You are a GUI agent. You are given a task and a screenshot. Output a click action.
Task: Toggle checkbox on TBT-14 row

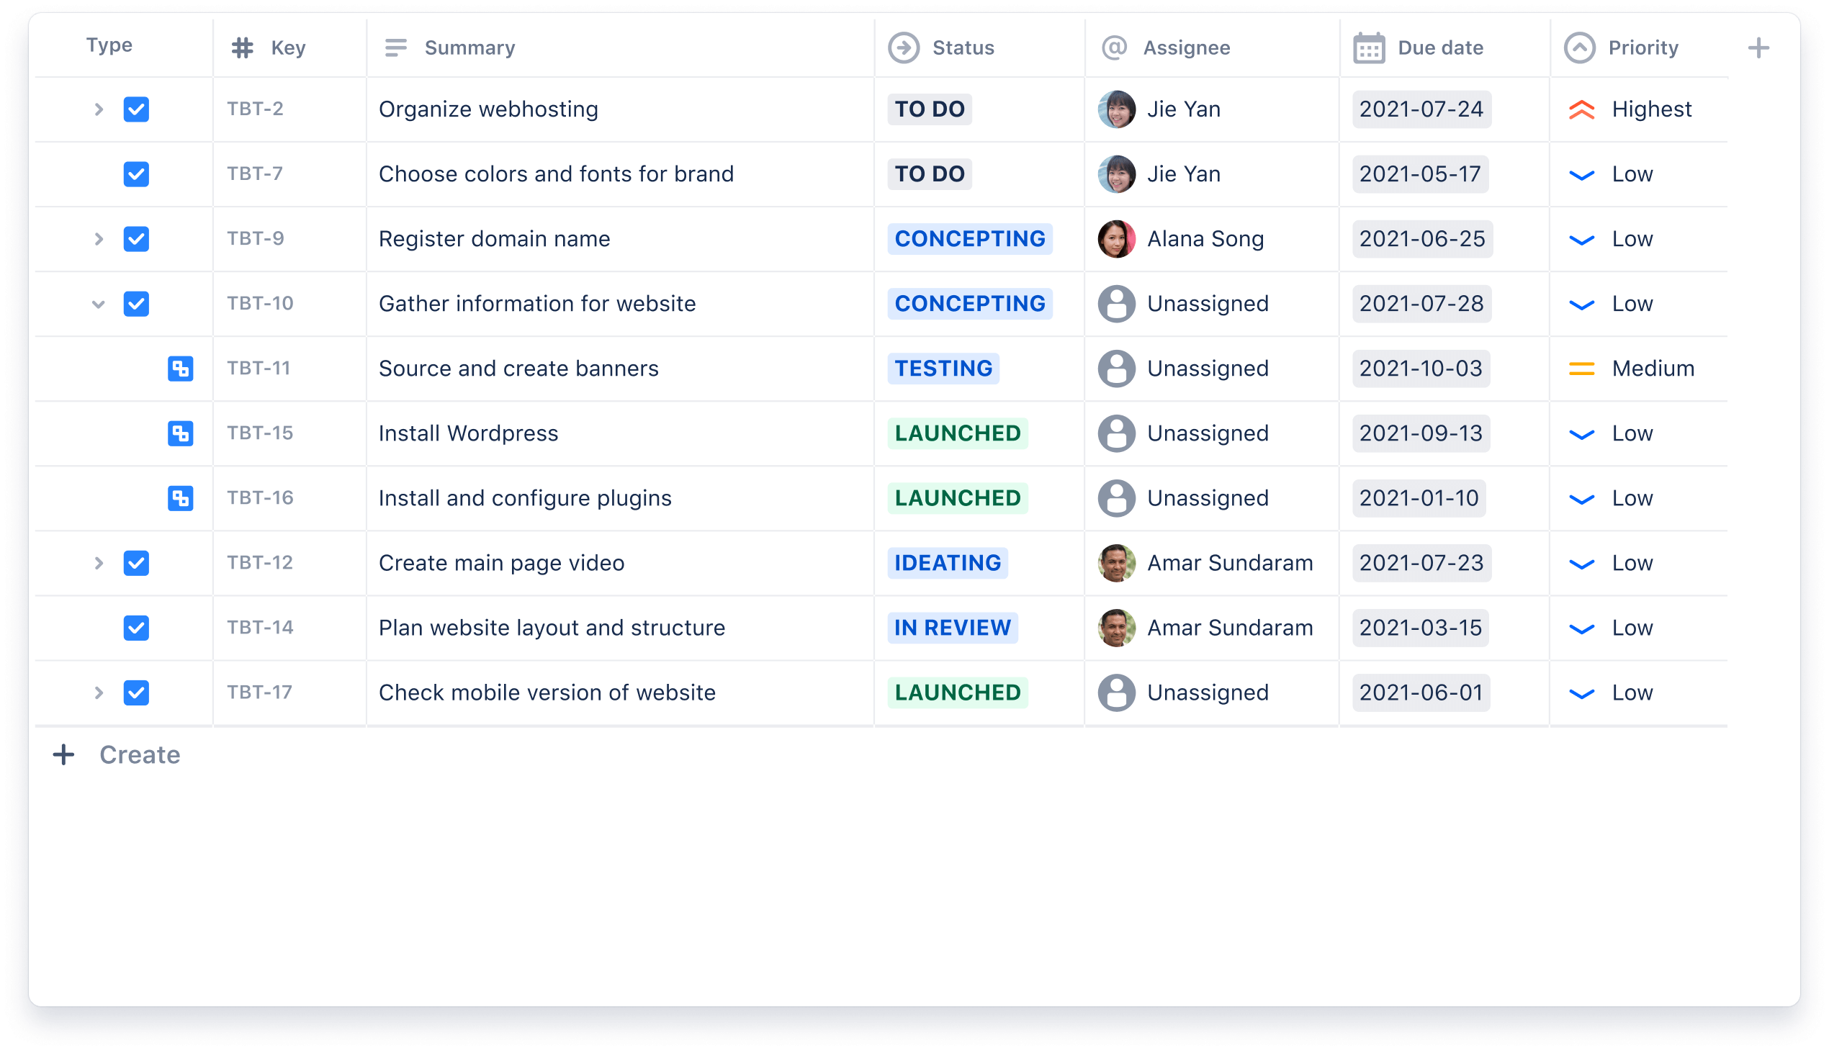[135, 626]
